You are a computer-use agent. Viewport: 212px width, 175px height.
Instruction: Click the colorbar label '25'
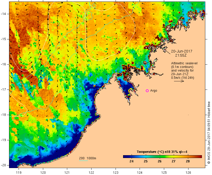(x=146, y=161)
